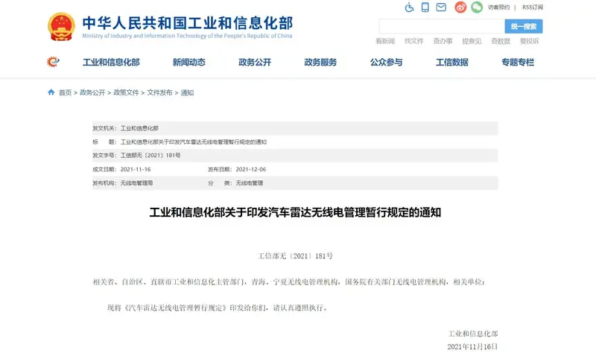Click the 发文机关 value 工业和信息化部
The height and width of the screenshot is (353, 596).
coord(139,128)
